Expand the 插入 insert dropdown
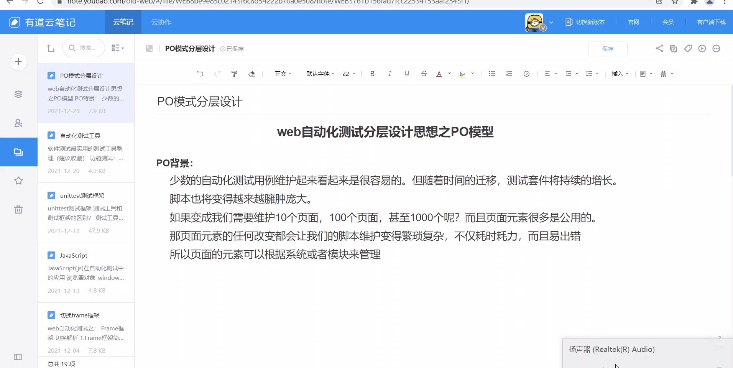The width and height of the screenshot is (733, 368). (x=619, y=74)
